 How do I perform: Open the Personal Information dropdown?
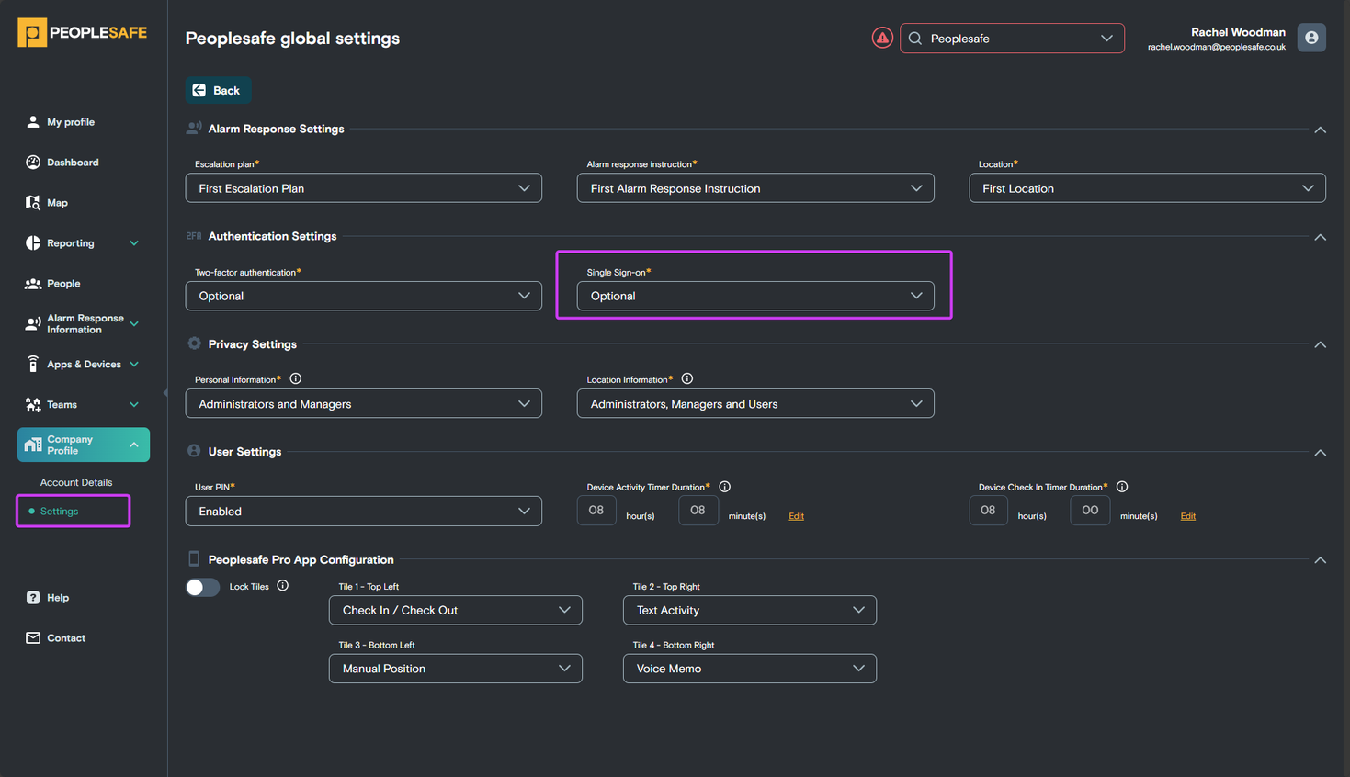(x=364, y=404)
